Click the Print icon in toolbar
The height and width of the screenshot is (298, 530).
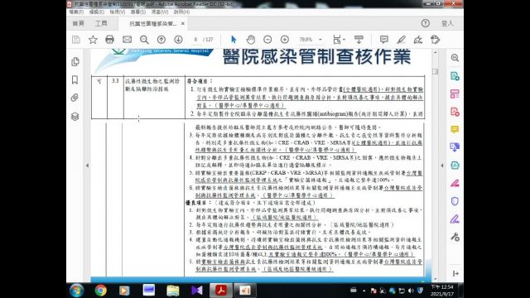tap(109, 40)
